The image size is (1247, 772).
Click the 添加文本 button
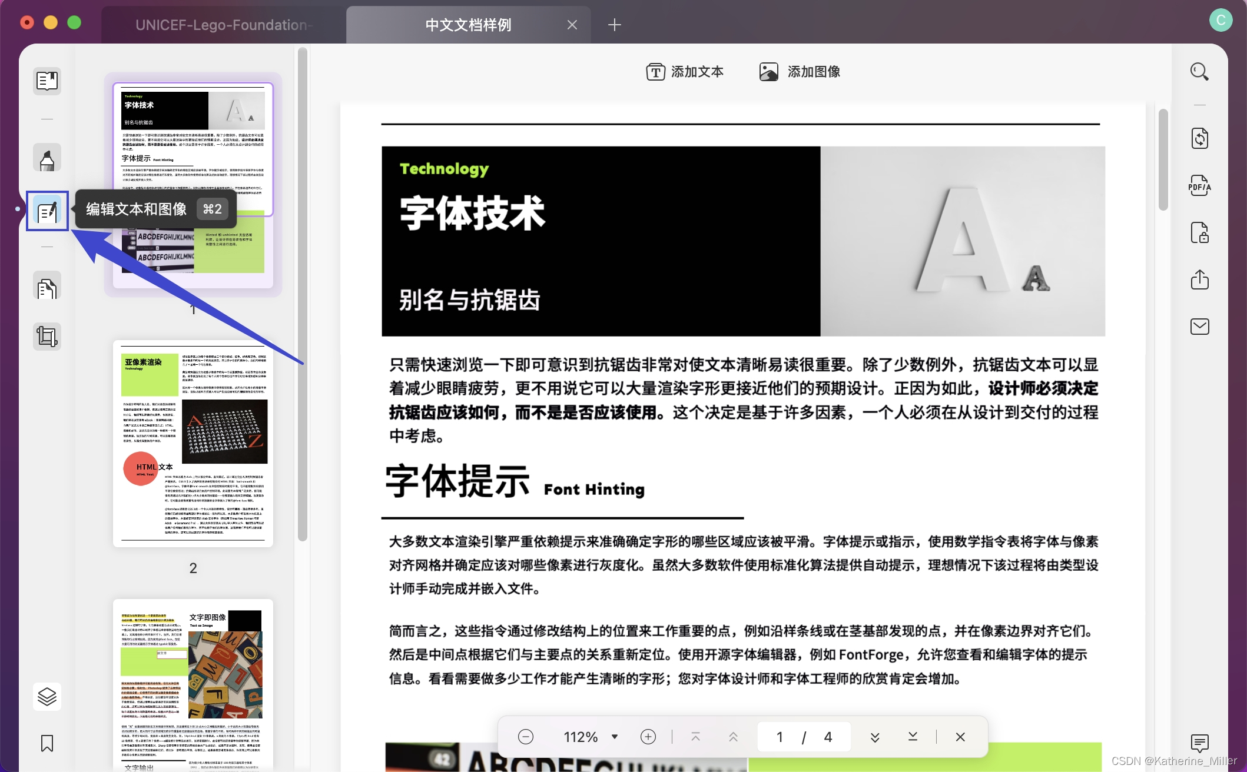tap(685, 72)
